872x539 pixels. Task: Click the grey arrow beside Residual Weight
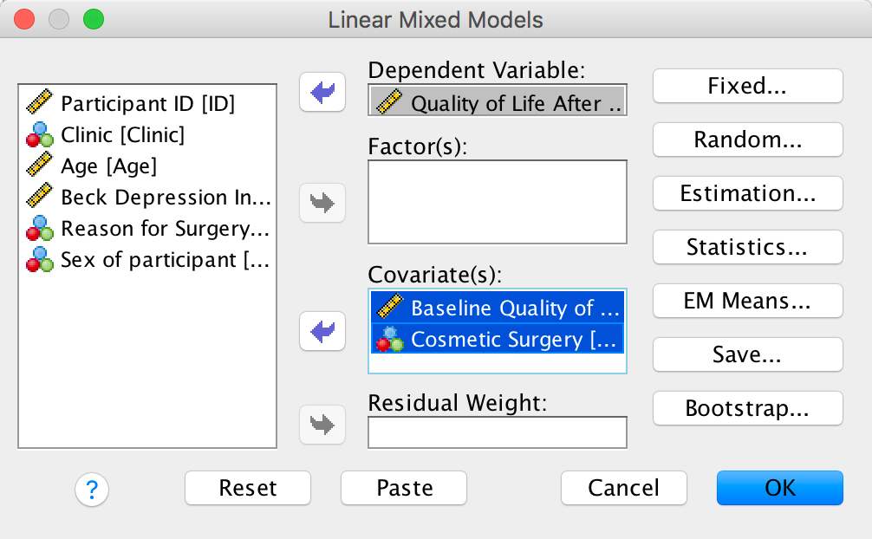[322, 425]
